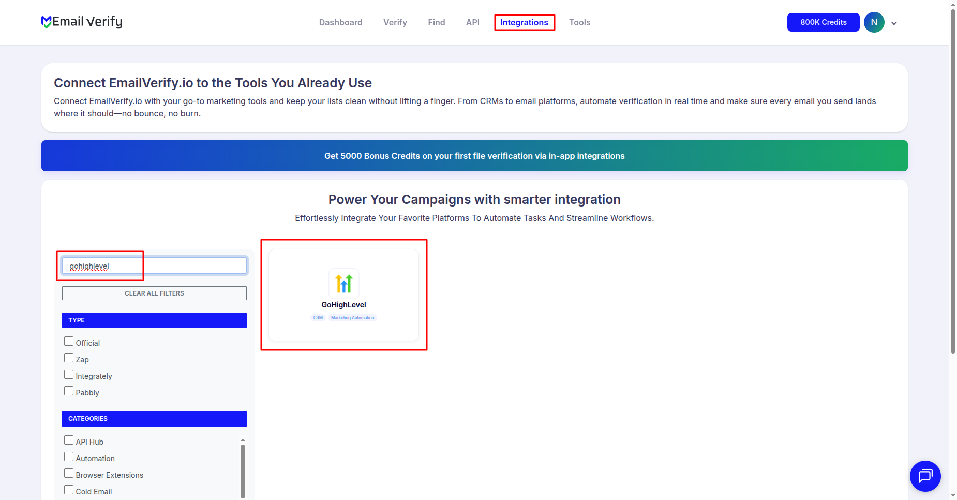This screenshot has width=957, height=500.
Task: Go to the Dashboard tab
Action: click(341, 22)
